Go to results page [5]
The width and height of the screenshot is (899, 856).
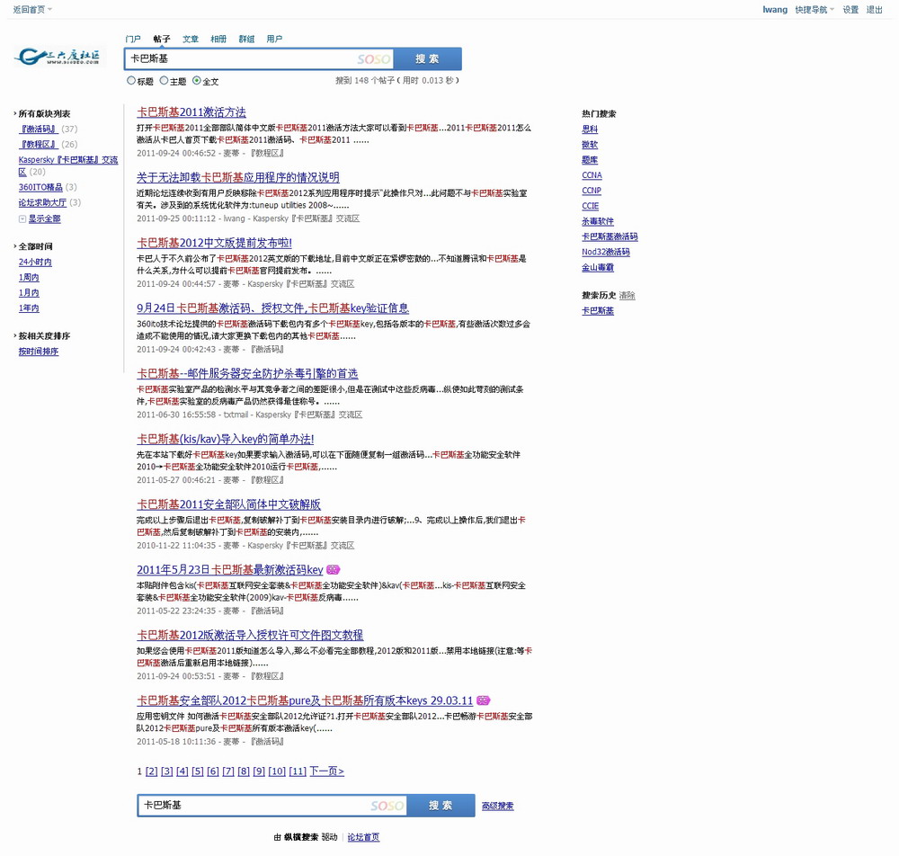198,771
